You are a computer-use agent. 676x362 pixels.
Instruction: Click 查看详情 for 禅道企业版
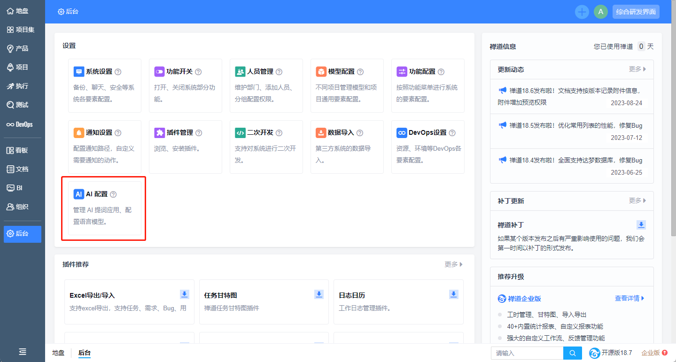coord(629,298)
